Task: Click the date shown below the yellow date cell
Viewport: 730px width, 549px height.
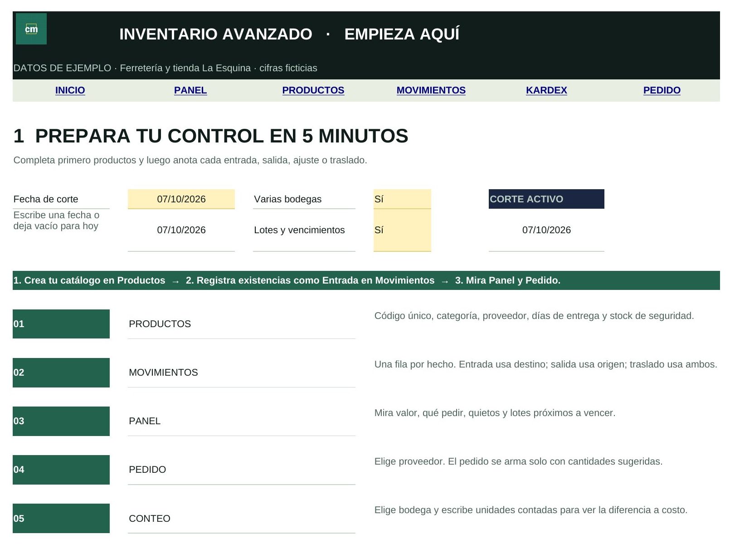Action: pyautogui.click(x=181, y=230)
